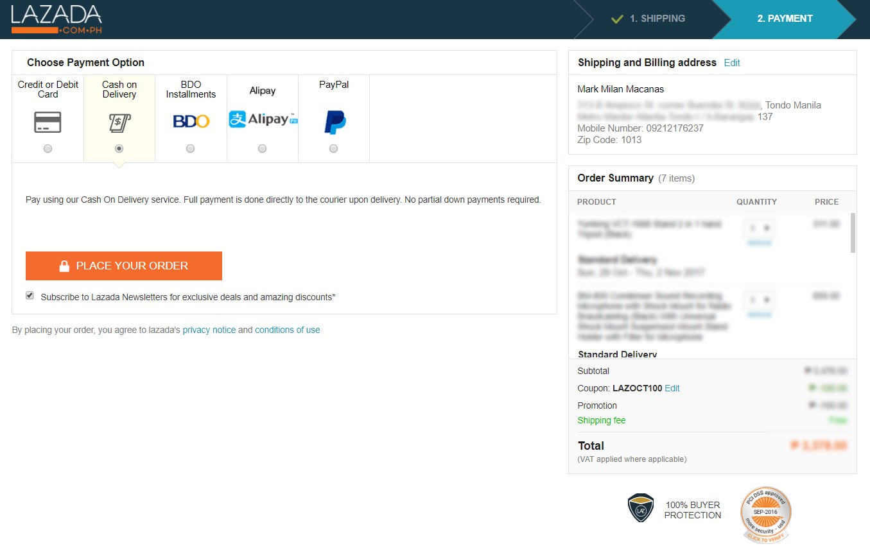The width and height of the screenshot is (870, 553).
Task: Click the (7 items) count text
Action: (677, 178)
